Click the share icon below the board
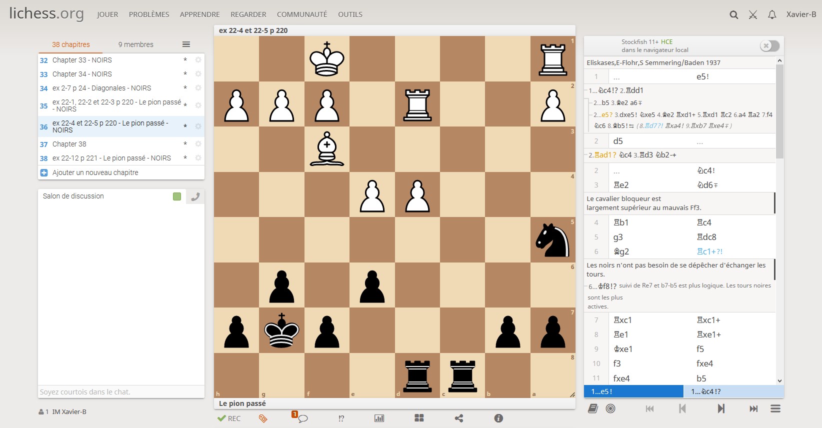 point(458,418)
